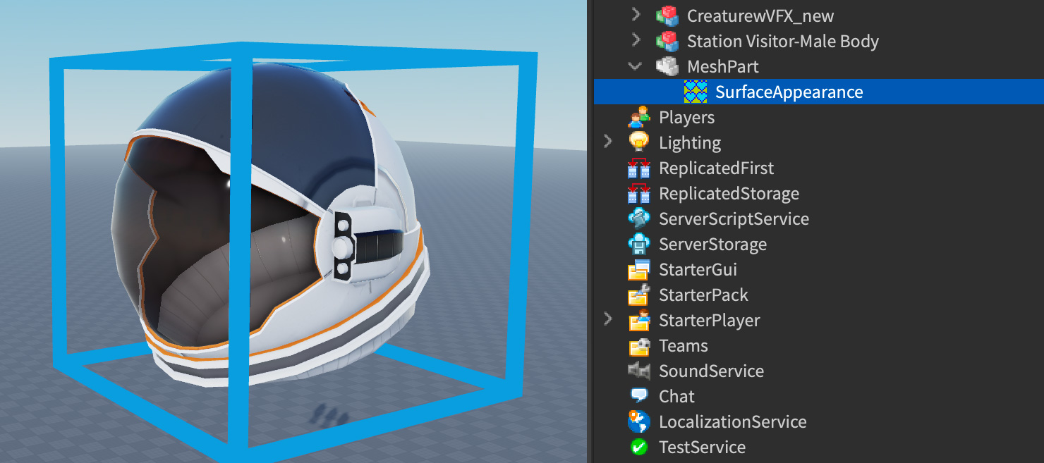This screenshot has width=1044, height=463.
Task: Click the TestService green checkmark icon
Action: click(x=638, y=447)
